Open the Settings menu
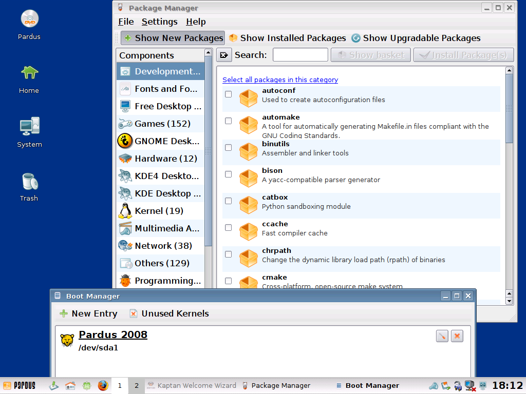The height and width of the screenshot is (394, 526). (x=160, y=22)
